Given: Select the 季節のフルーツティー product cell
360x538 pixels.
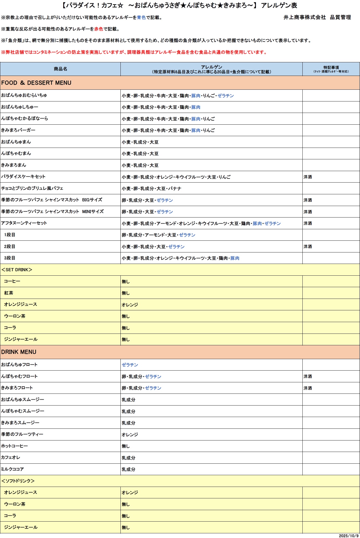Looking at the screenshot, I should tap(22, 434).
